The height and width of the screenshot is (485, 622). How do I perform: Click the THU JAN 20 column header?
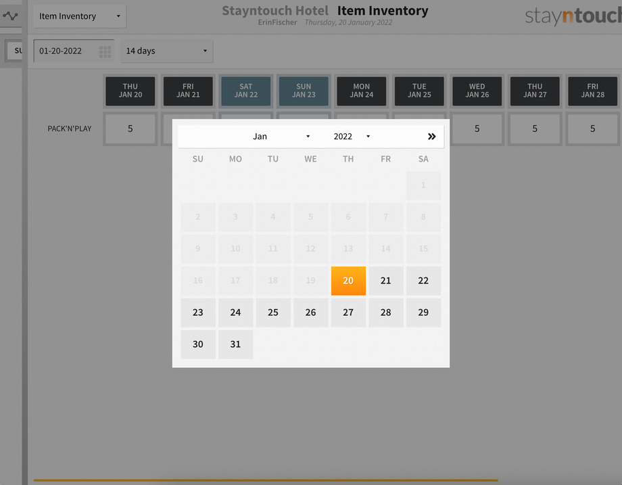click(x=130, y=91)
